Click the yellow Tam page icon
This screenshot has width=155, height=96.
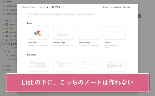[7, 29]
